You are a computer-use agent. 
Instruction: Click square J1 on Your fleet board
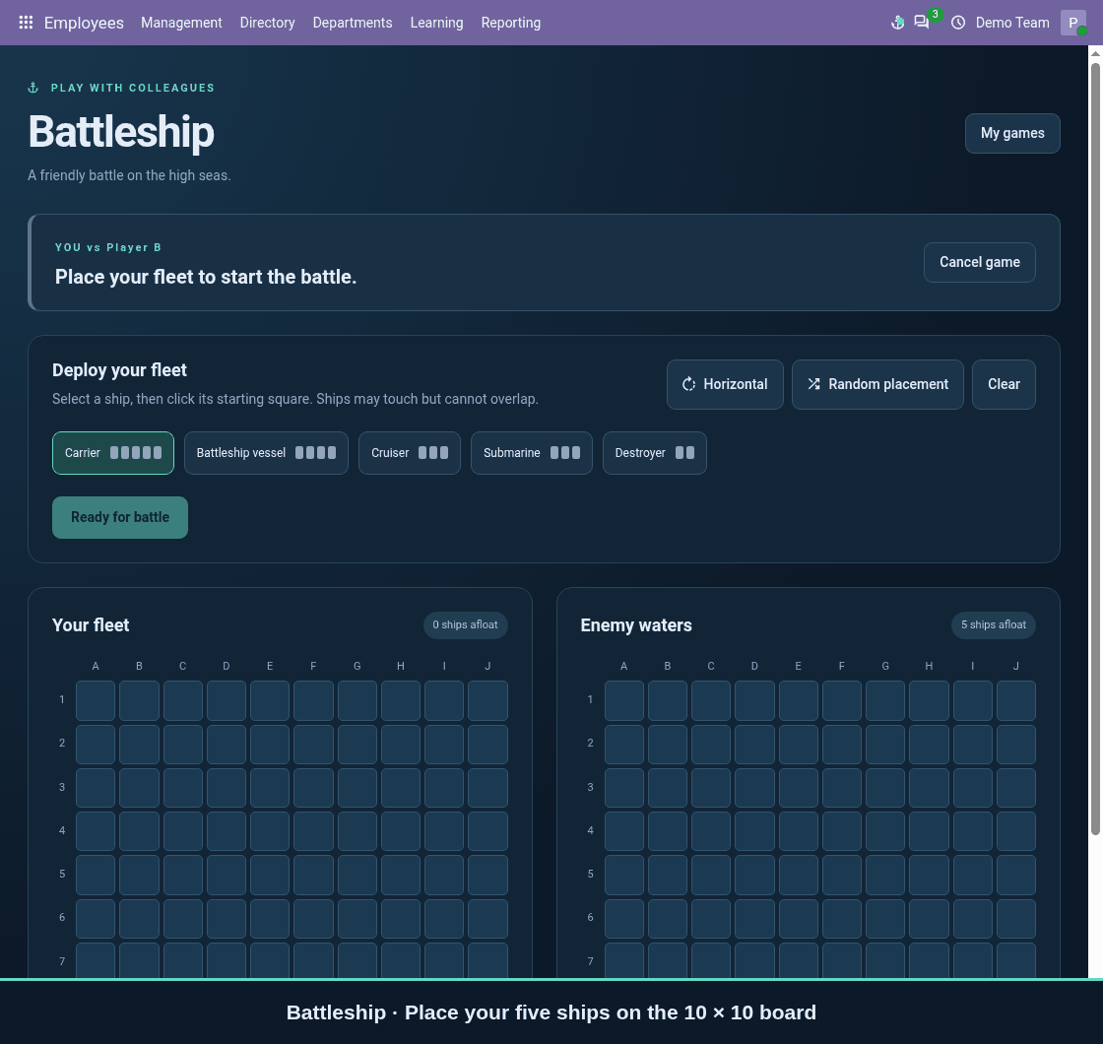click(x=487, y=700)
